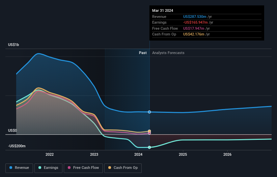The height and width of the screenshot is (177, 277).
Task: Toggle the Cash From Op legend button
Action: coord(123,168)
